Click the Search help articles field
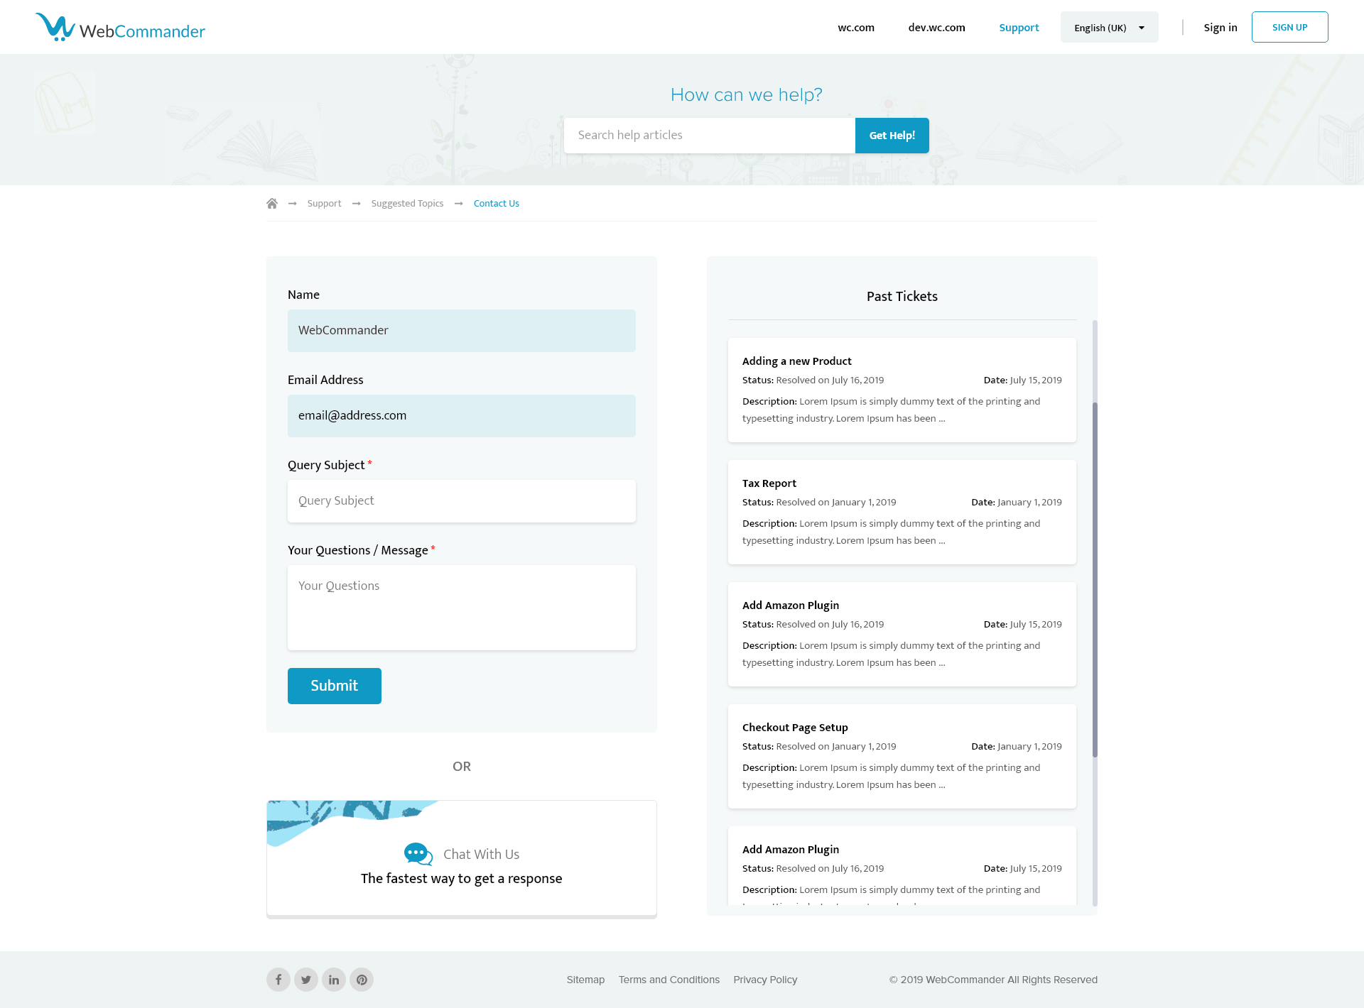Image resolution: width=1364 pixels, height=1008 pixels. click(709, 136)
